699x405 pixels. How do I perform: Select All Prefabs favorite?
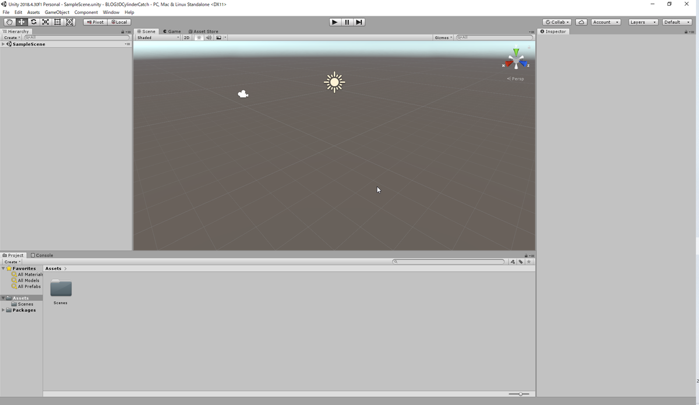(26, 286)
